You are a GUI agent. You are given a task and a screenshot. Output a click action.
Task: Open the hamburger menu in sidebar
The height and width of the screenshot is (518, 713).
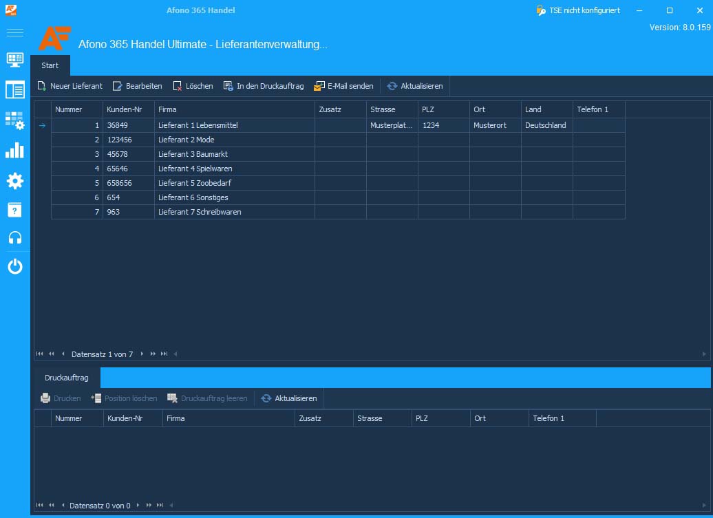[14, 32]
